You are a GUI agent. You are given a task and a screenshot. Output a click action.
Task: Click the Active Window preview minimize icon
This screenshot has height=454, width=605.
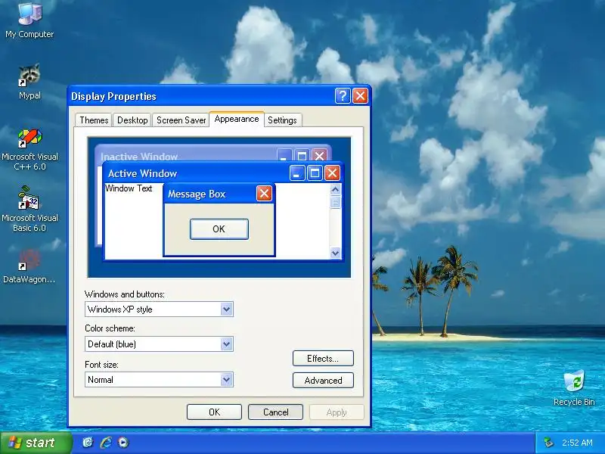(297, 173)
